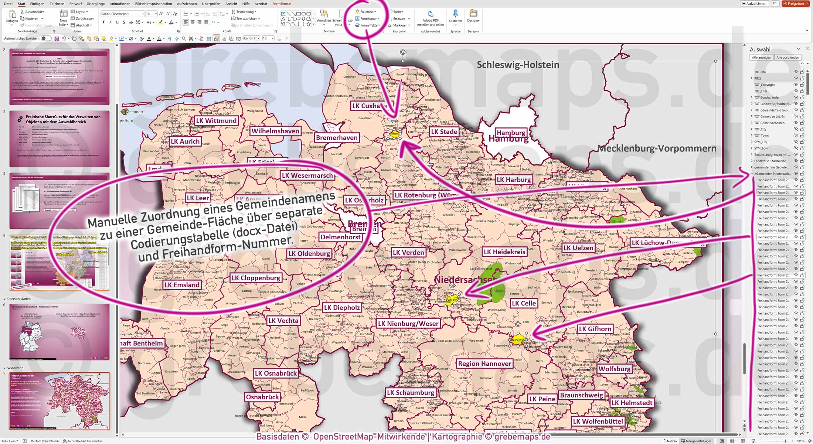Toggle Automatisches Speichern switch off
813x444 pixels.
click(47, 38)
